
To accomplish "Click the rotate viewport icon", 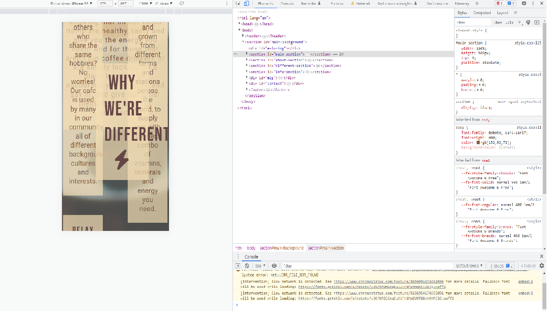I will [x=181, y=3].
